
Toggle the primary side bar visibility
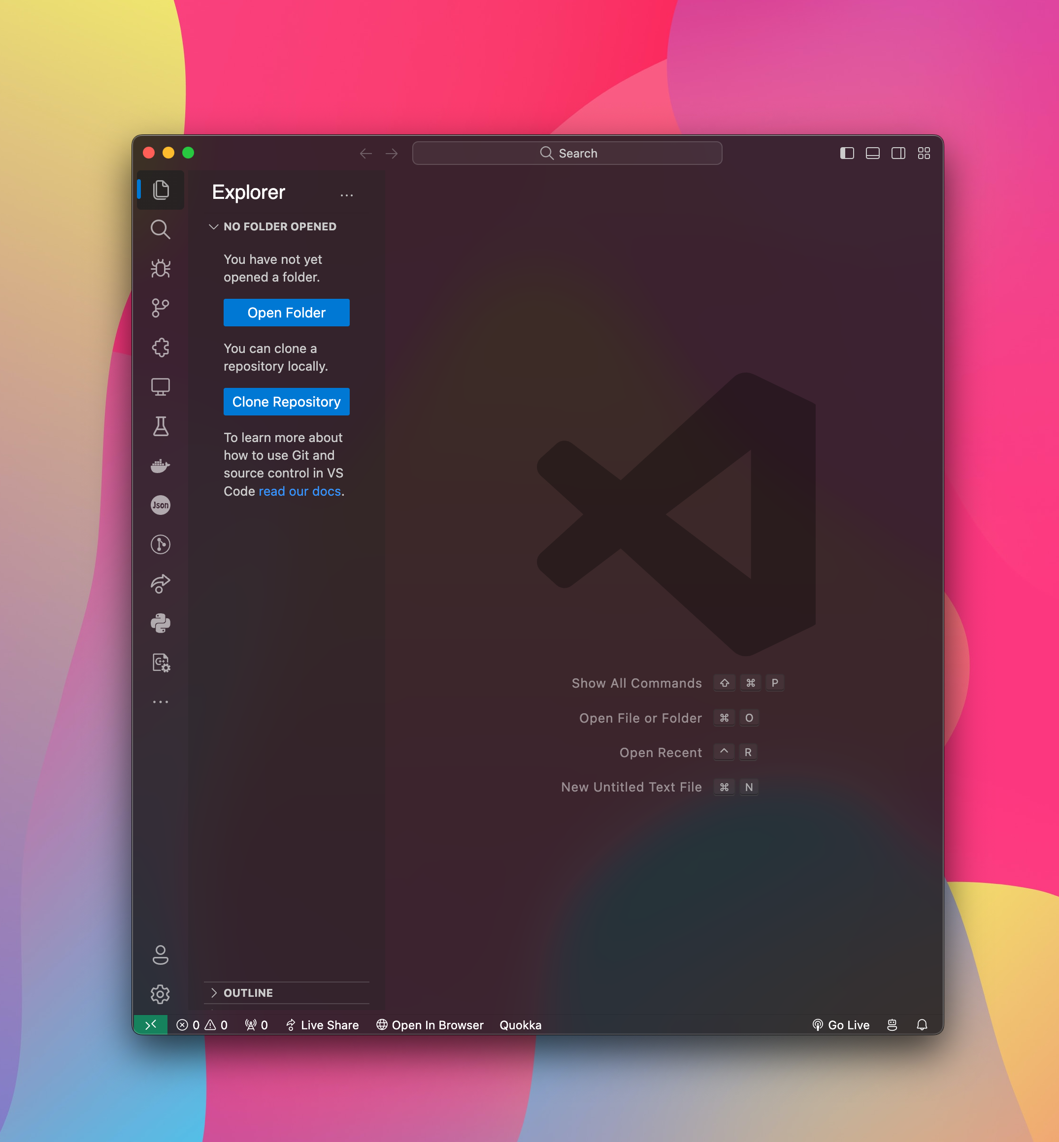point(846,153)
